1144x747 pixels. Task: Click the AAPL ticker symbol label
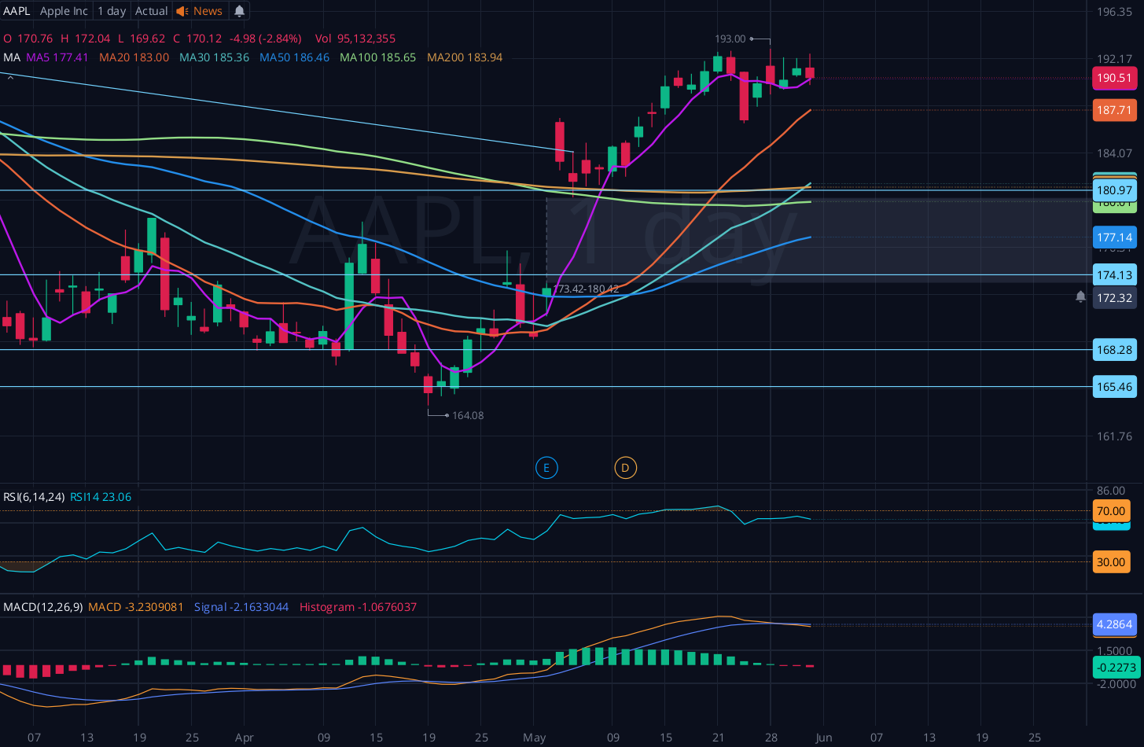pyautogui.click(x=17, y=11)
